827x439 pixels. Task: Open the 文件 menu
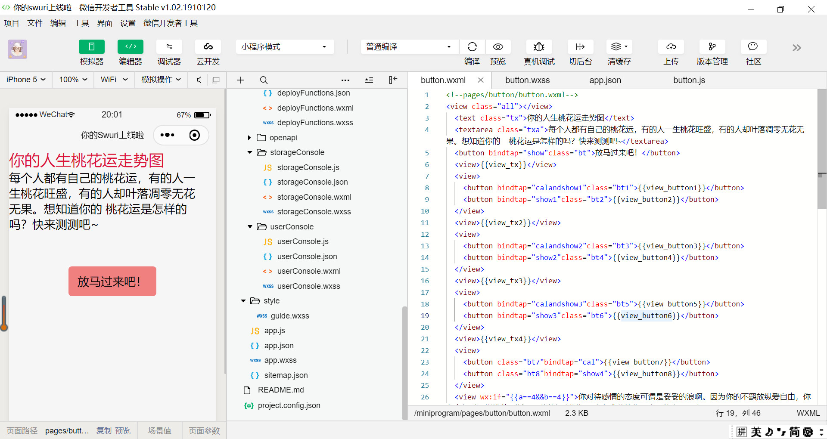coord(35,23)
